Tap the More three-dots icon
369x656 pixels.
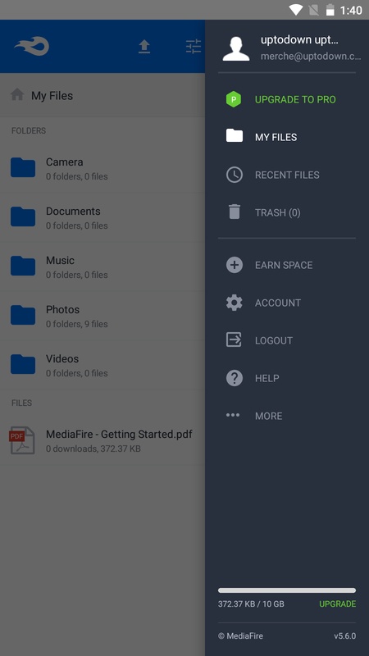(x=233, y=415)
